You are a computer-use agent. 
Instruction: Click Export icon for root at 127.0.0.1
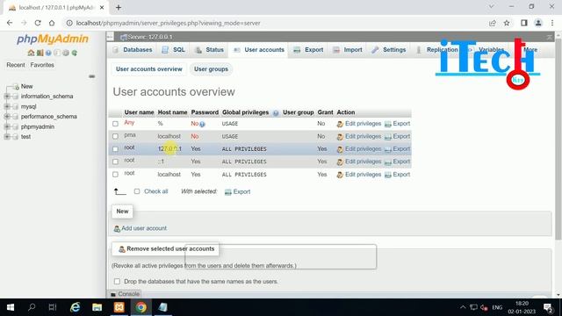coord(388,149)
